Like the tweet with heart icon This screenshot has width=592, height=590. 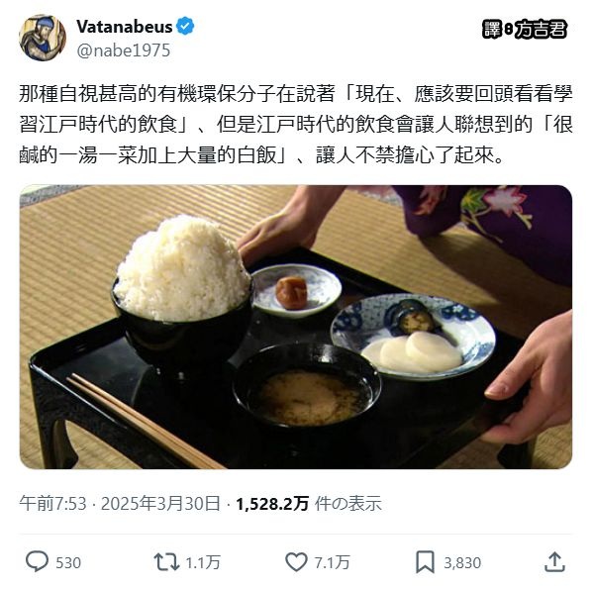(x=296, y=562)
